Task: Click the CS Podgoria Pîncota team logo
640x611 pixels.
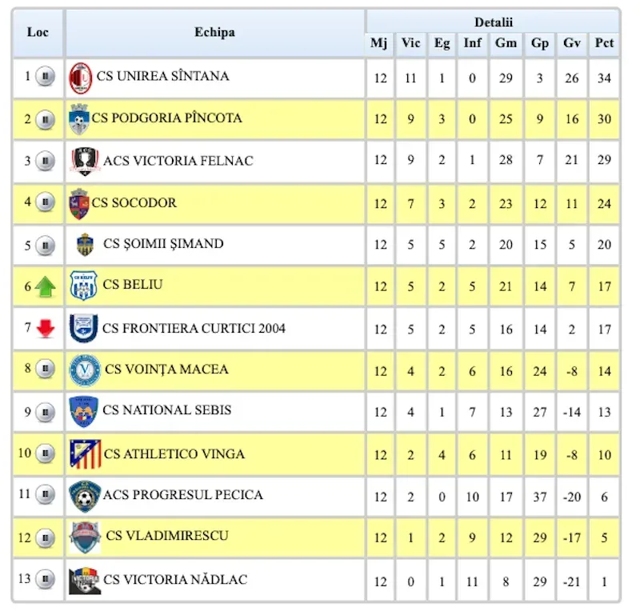Action: coord(79,119)
